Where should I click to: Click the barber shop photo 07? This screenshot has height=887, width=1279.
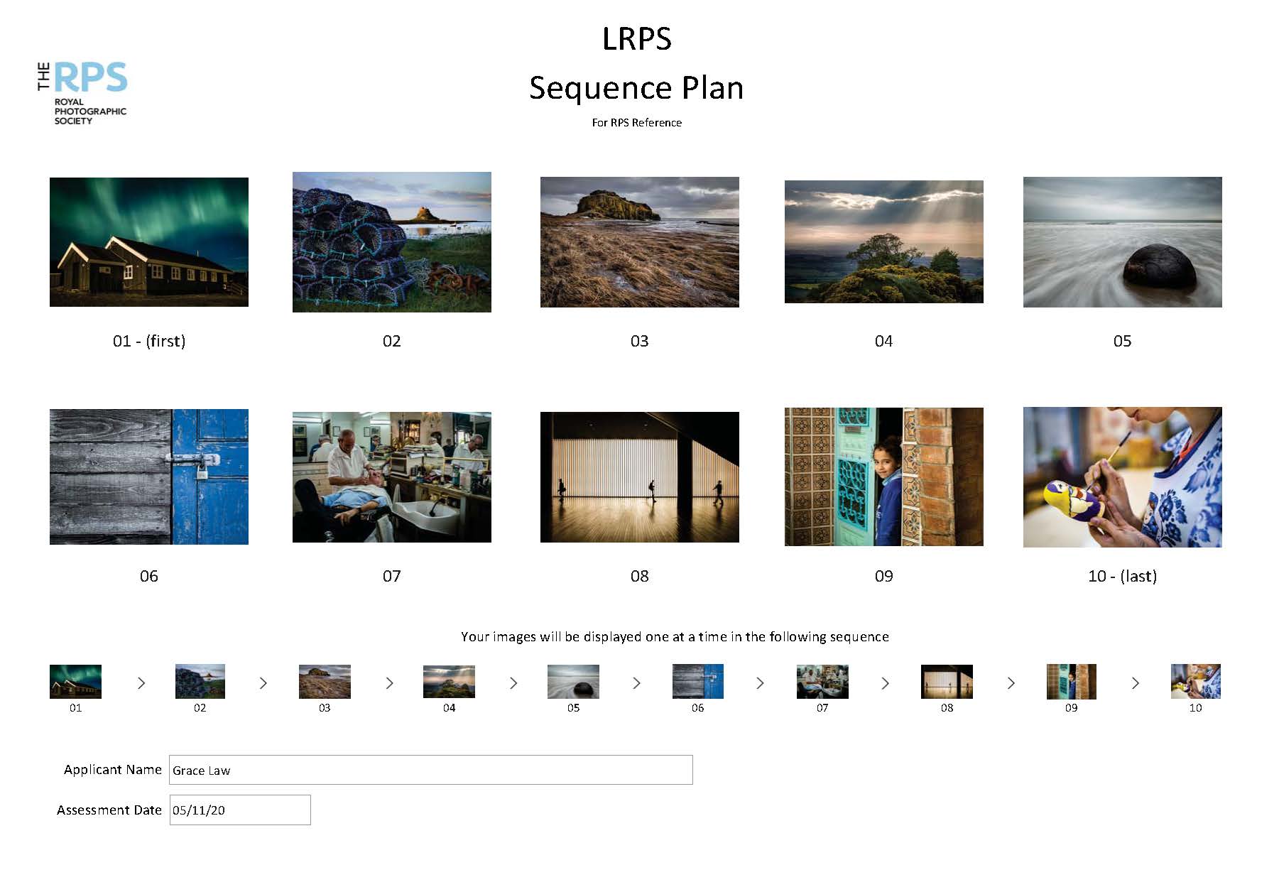391,477
